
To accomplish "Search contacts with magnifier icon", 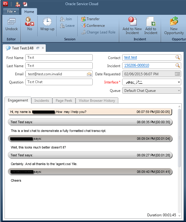I will 178,57.
